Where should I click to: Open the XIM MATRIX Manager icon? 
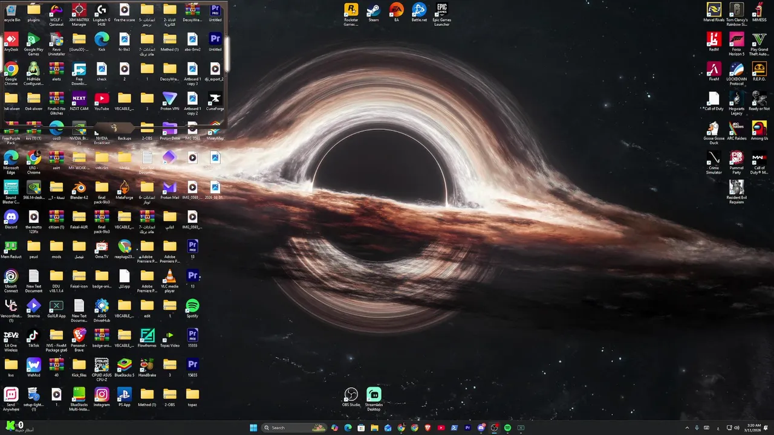pyautogui.click(x=79, y=14)
